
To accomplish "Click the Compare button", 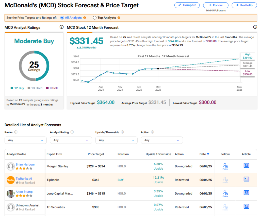I will 187,5.
